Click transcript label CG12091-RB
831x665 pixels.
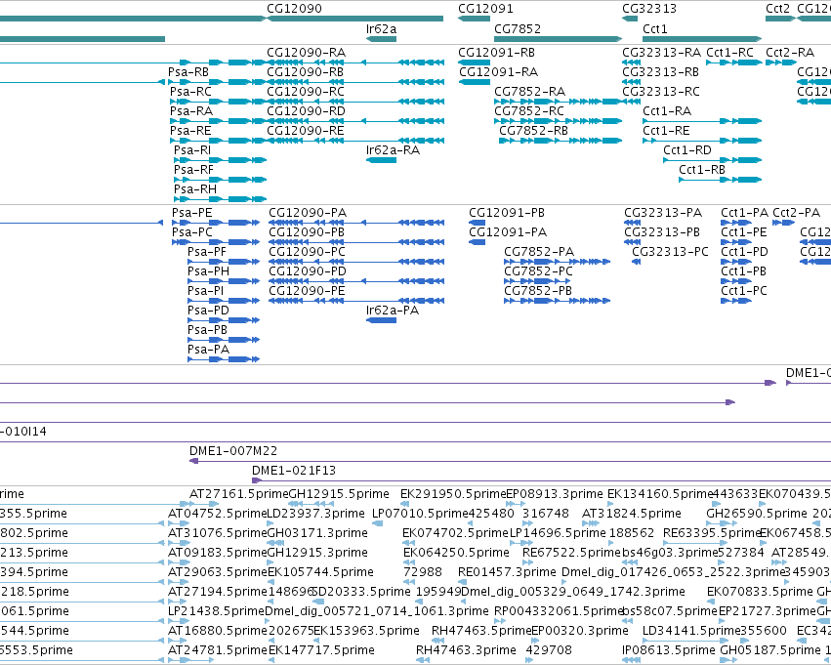(x=497, y=53)
